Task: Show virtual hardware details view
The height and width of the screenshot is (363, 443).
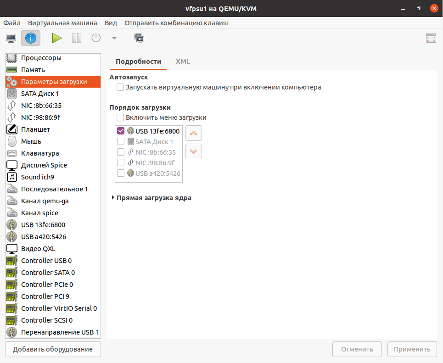Action: pyautogui.click(x=31, y=38)
